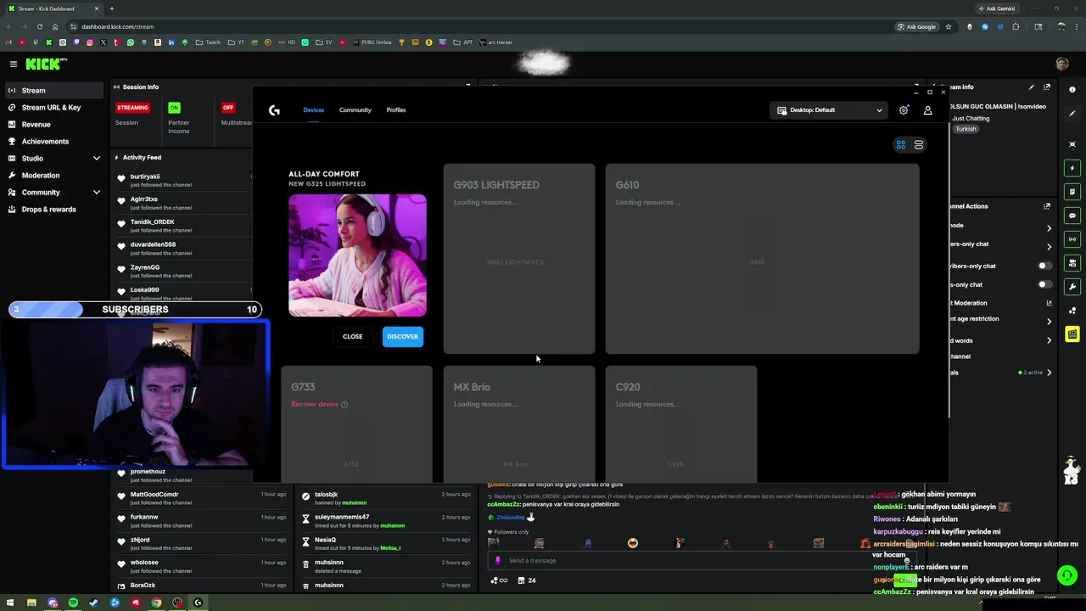
Task: Click the wrench icon in right sidebar
Action: click(1072, 287)
